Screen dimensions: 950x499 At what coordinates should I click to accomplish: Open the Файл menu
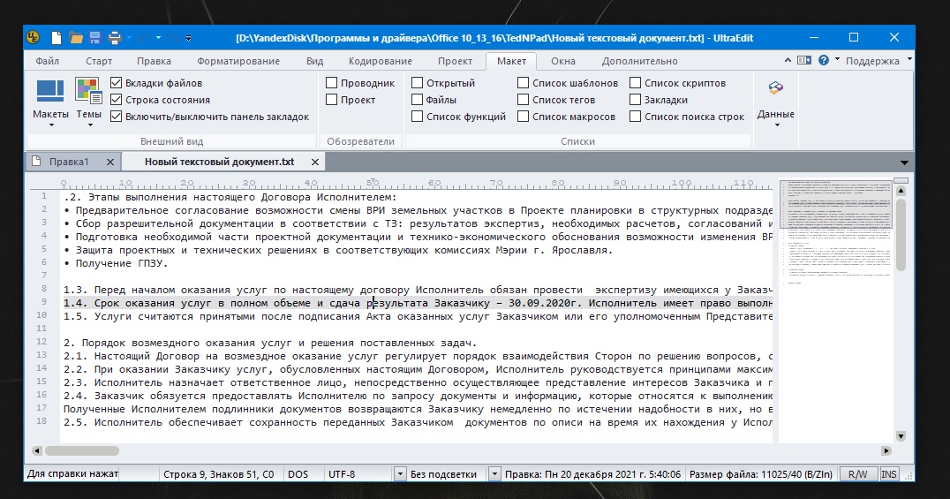[x=48, y=61]
